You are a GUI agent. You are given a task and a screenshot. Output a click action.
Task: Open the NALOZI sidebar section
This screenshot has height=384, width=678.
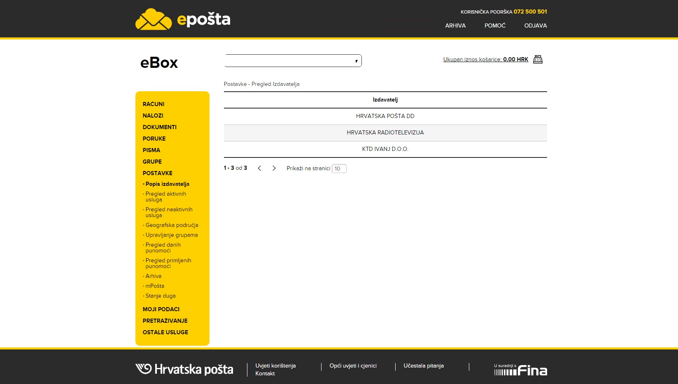tap(153, 116)
